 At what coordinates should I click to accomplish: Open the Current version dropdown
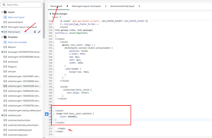56,17
